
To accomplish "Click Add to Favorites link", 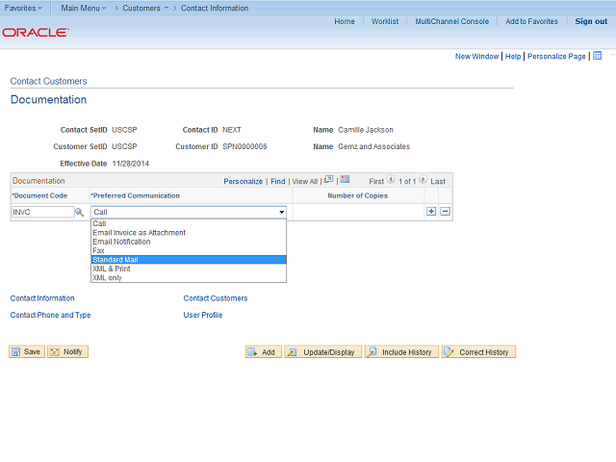I will 531,21.
